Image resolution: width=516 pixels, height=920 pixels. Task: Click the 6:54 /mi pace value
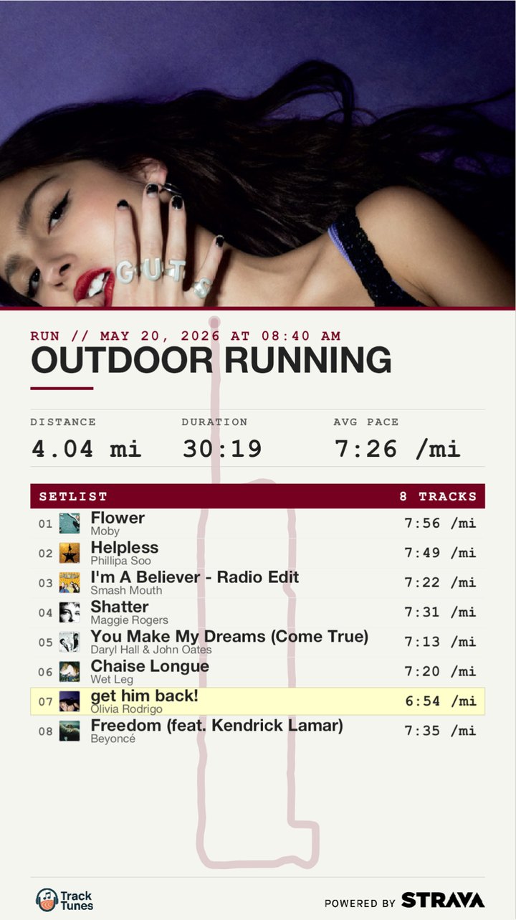tap(440, 701)
